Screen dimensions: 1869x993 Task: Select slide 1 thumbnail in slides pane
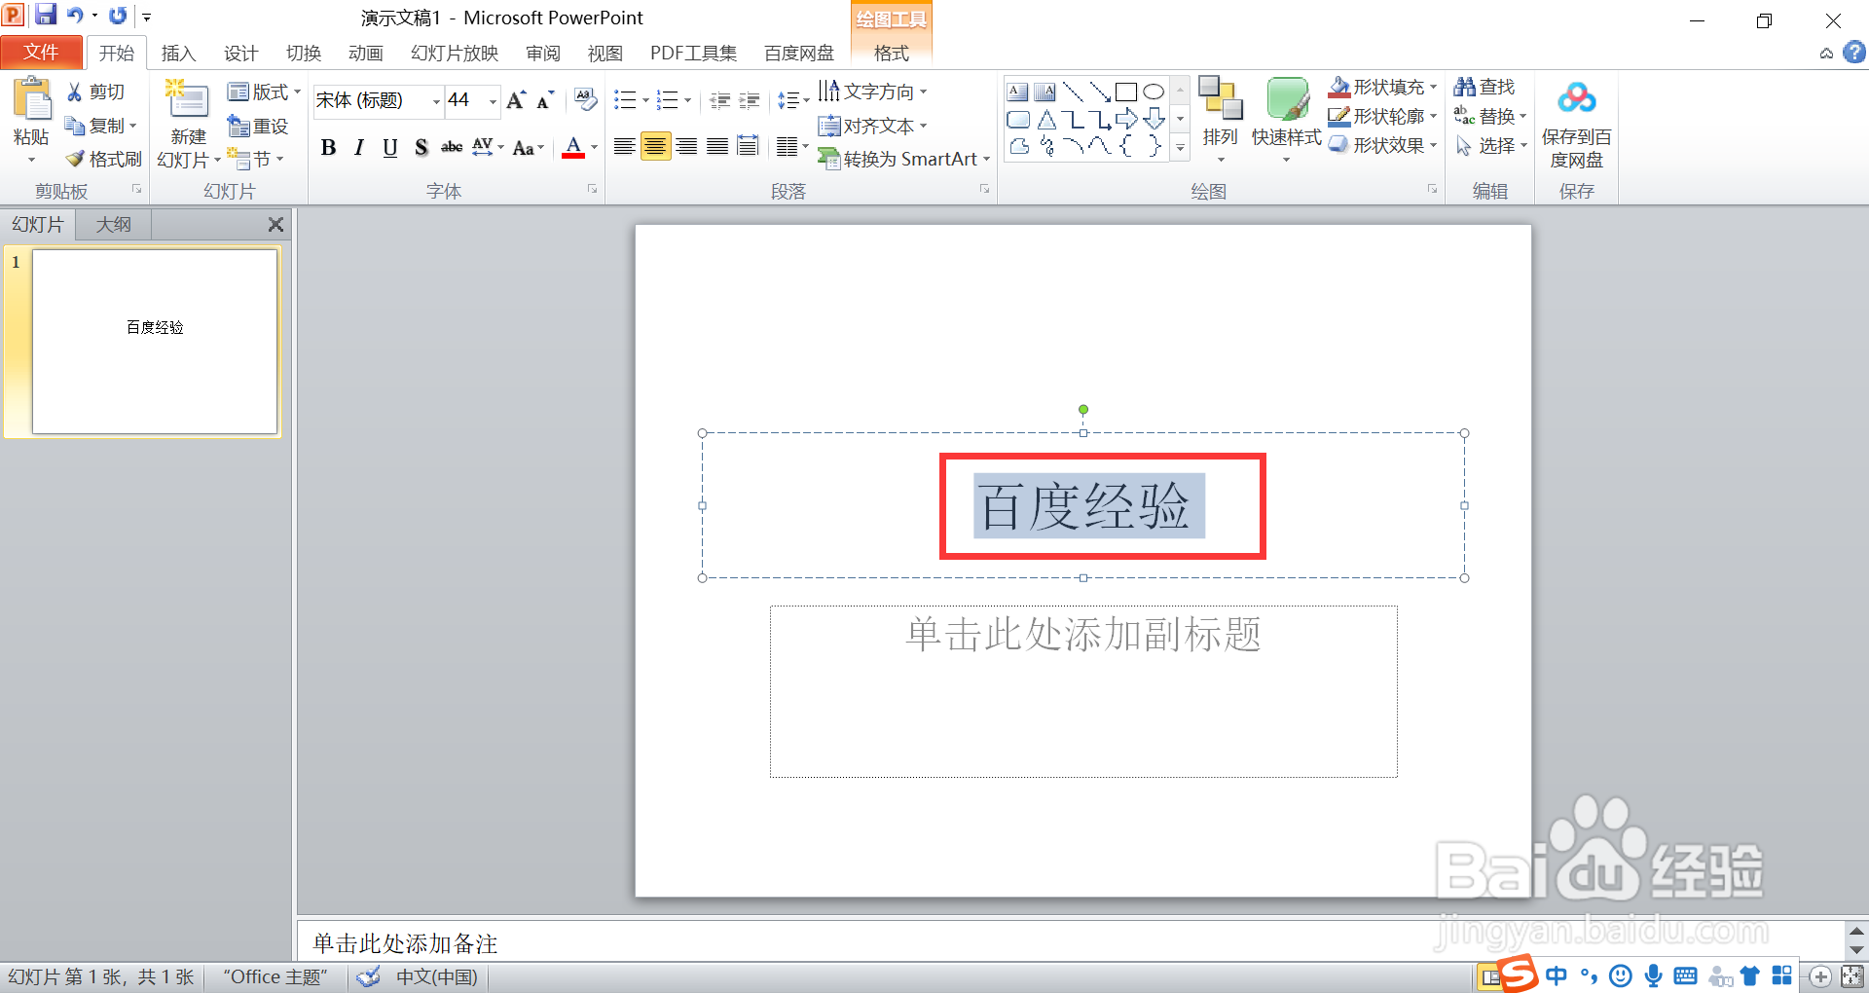(154, 342)
